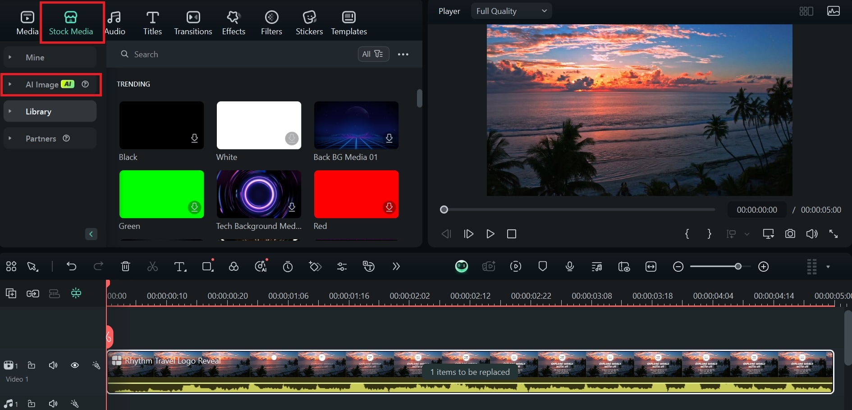Click the Partners help icon
The width and height of the screenshot is (852, 410).
click(66, 138)
